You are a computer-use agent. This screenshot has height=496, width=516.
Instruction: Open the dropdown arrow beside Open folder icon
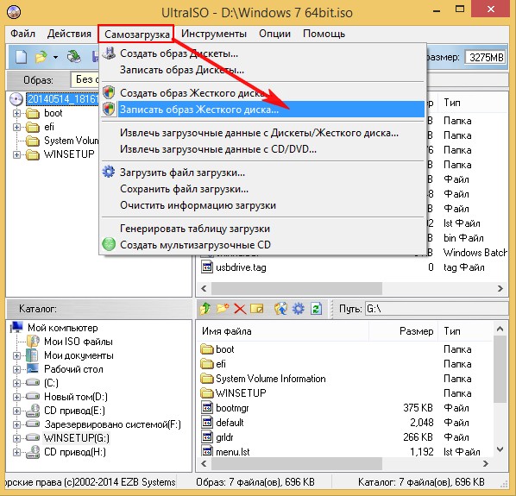click(55, 57)
